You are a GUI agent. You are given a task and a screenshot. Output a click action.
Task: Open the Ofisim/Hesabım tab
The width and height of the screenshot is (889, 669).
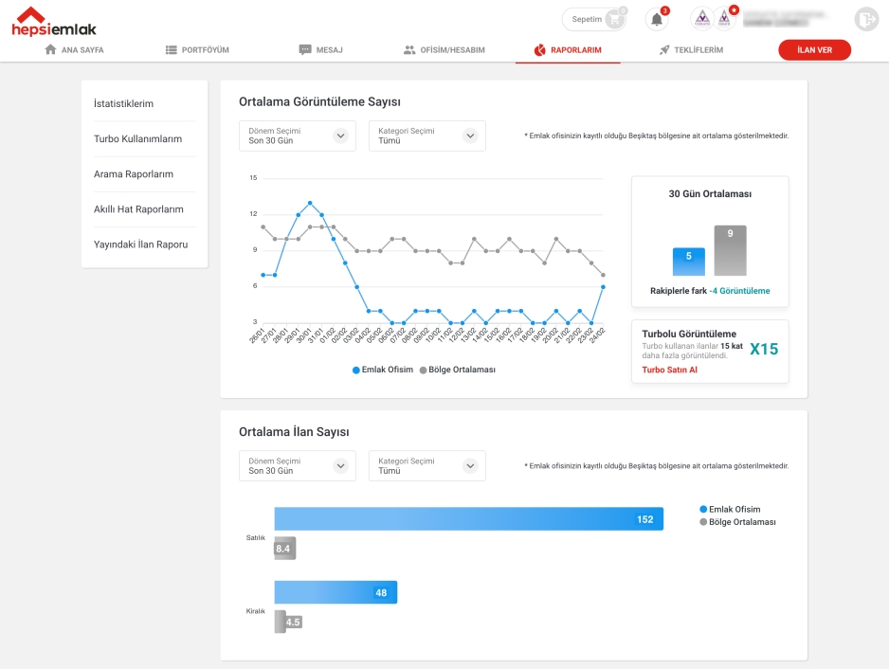click(444, 50)
